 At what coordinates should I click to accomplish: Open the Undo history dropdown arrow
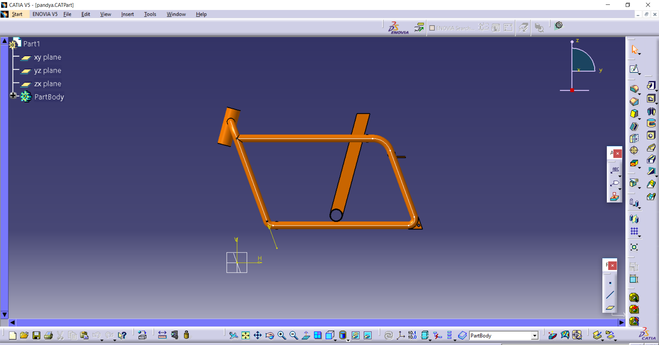click(x=102, y=340)
